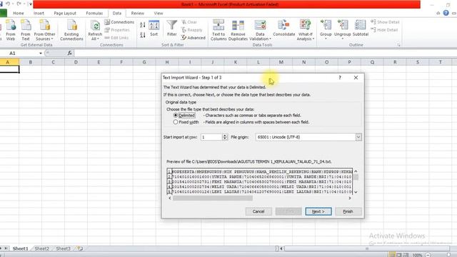The width and height of the screenshot is (457, 257).
Task: Click Data Validation icon
Action: click(x=260, y=30)
